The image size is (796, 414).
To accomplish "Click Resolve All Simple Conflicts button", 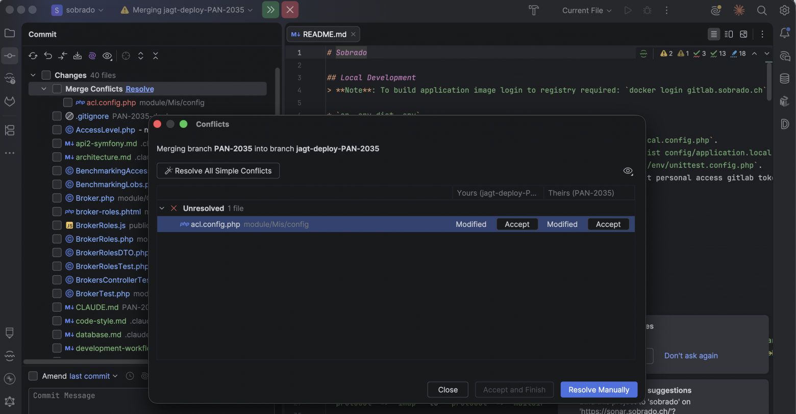I will coord(218,171).
